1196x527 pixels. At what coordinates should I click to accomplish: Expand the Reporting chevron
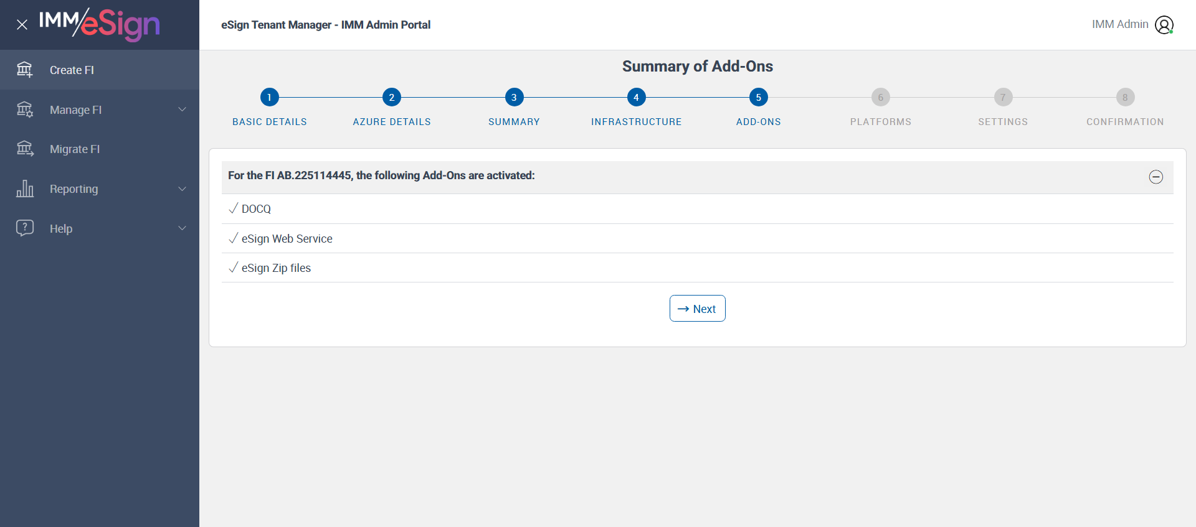pos(183,189)
